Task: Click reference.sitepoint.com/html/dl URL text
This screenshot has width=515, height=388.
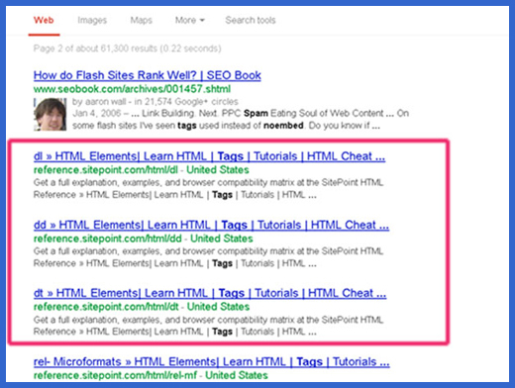Action: (x=106, y=170)
